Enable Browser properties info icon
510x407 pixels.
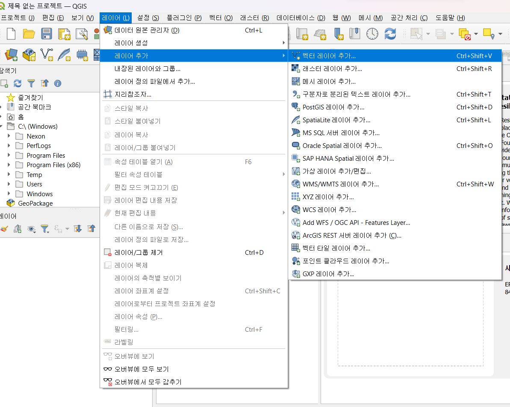coord(58,84)
